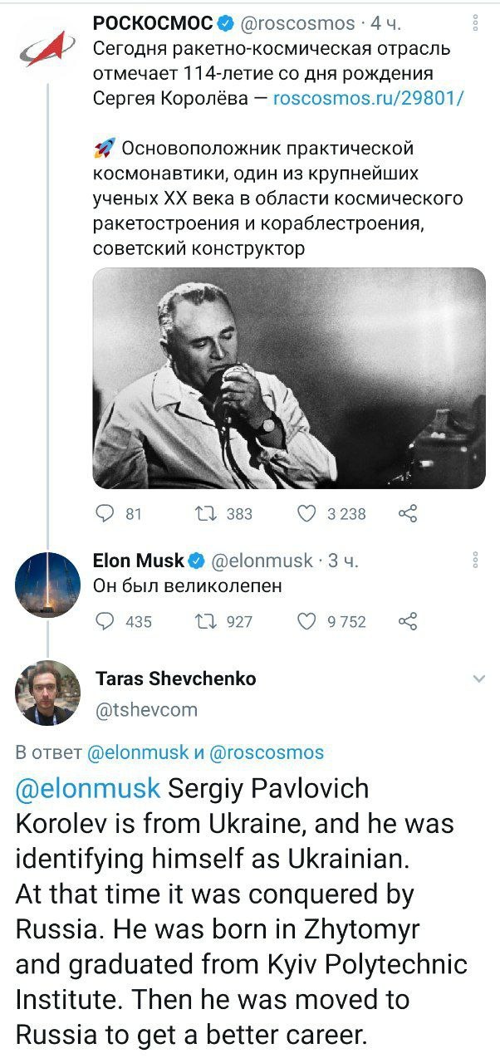Open roscosmos.ru/29801/ link
The height and width of the screenshot is (1063, 500).
(368, 98)
